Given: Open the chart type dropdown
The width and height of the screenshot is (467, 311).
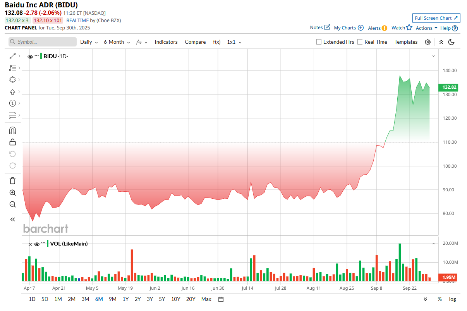Looking at the screenshot, I should [142, 42].
